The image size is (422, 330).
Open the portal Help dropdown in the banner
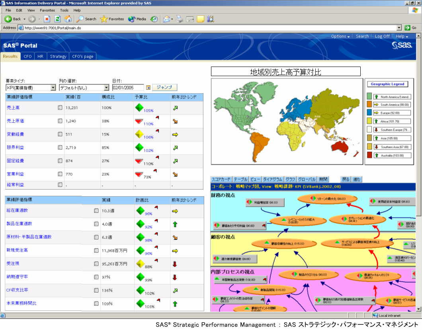[402, 36]
